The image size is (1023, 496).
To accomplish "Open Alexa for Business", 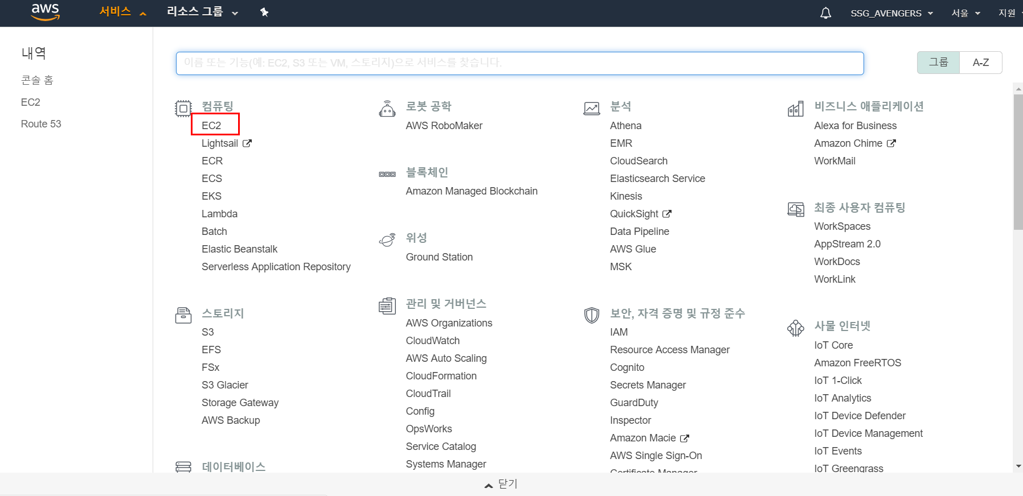I will pyautogui.click(x=855, y=126).
